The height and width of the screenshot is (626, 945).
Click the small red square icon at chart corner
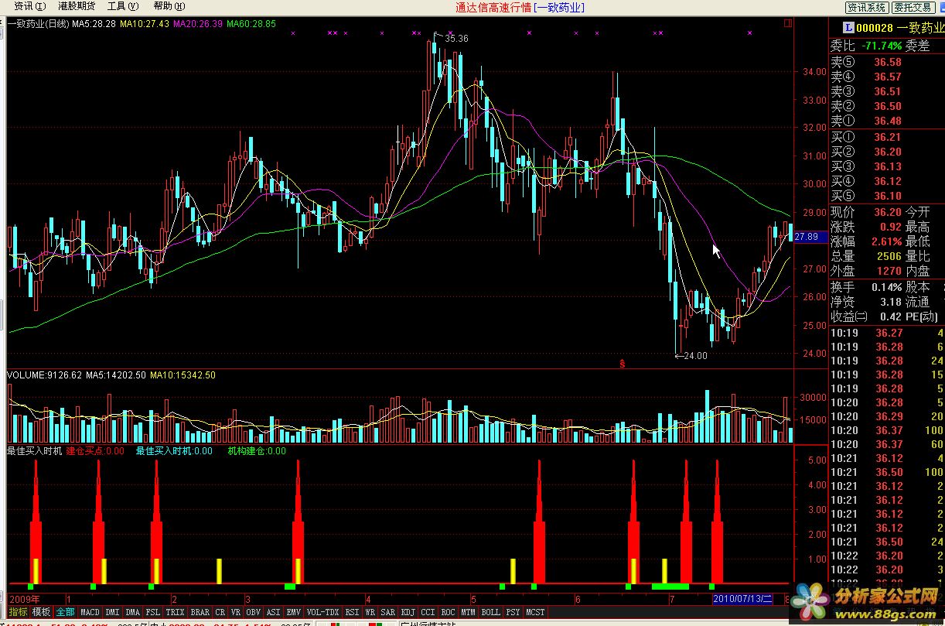point(788,23)
